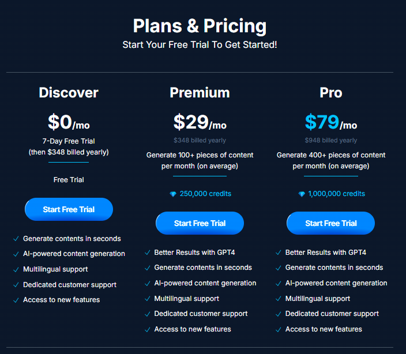Click checkmark beside Pro's Multilingual support

(278, 299)
